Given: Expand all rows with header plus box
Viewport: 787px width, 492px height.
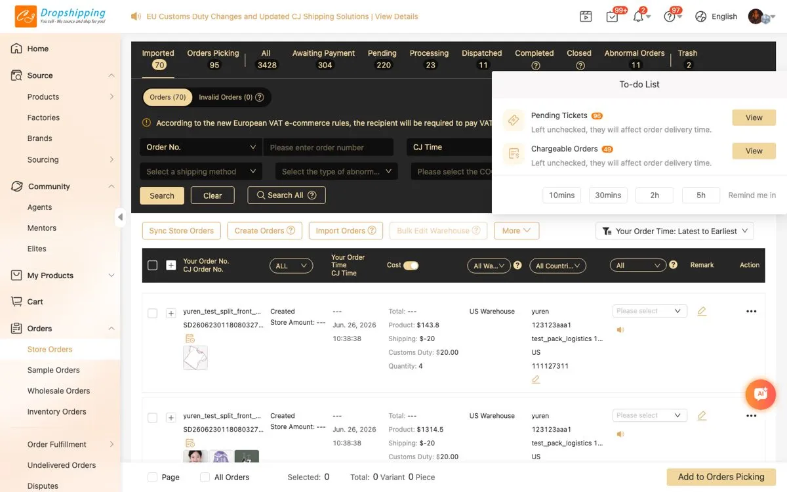Looking at the screenshot, I should [171, 265].
